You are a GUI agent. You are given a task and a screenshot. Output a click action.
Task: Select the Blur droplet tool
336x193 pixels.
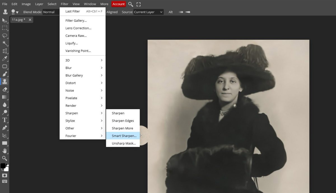4,105
